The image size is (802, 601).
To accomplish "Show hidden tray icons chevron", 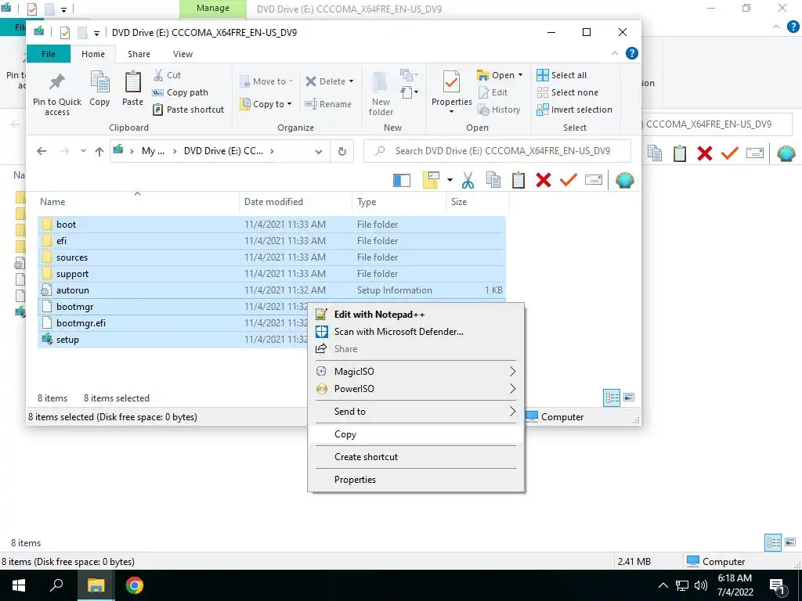I will tap(663, 585).
